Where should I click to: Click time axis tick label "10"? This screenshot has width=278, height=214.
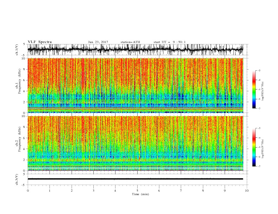click(x=247, y=191)
